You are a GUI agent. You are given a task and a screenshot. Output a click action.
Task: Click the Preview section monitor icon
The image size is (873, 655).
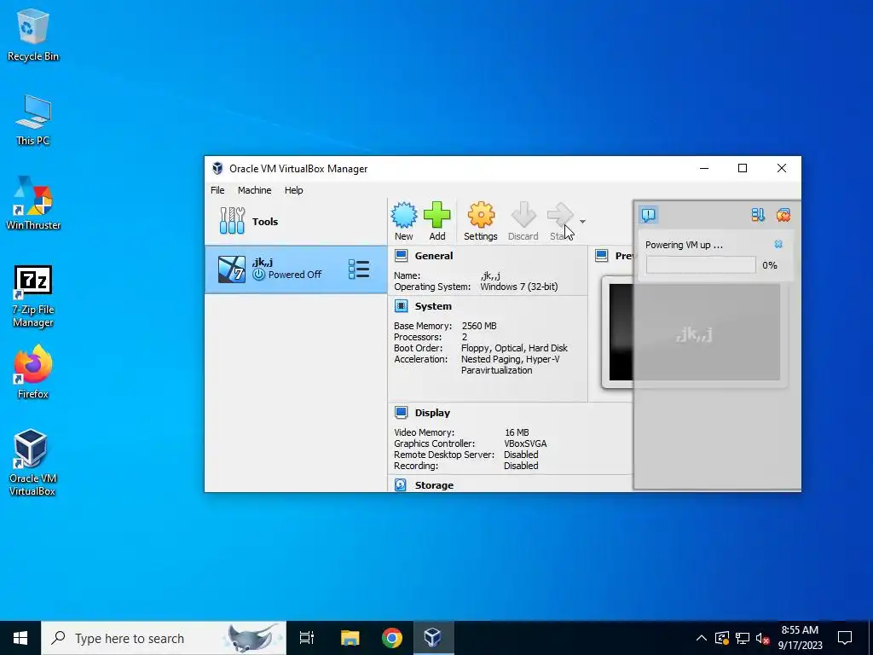601,256
